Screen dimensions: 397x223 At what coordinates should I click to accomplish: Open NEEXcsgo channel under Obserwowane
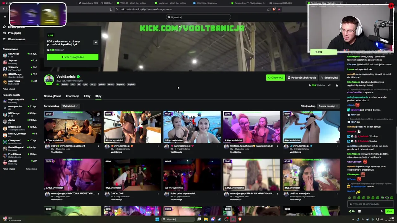20,55
